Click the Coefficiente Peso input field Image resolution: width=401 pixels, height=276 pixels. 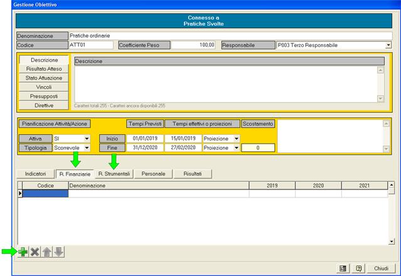(x=194, y=45)
